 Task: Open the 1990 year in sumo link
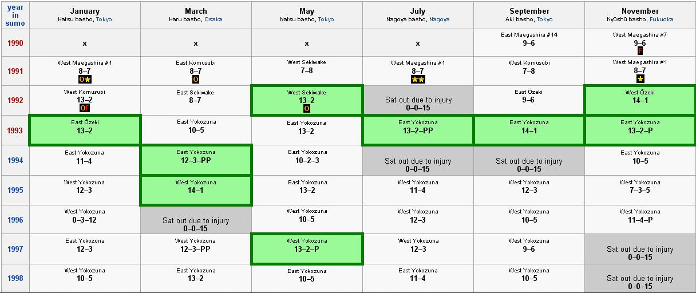tap(15, 43)
